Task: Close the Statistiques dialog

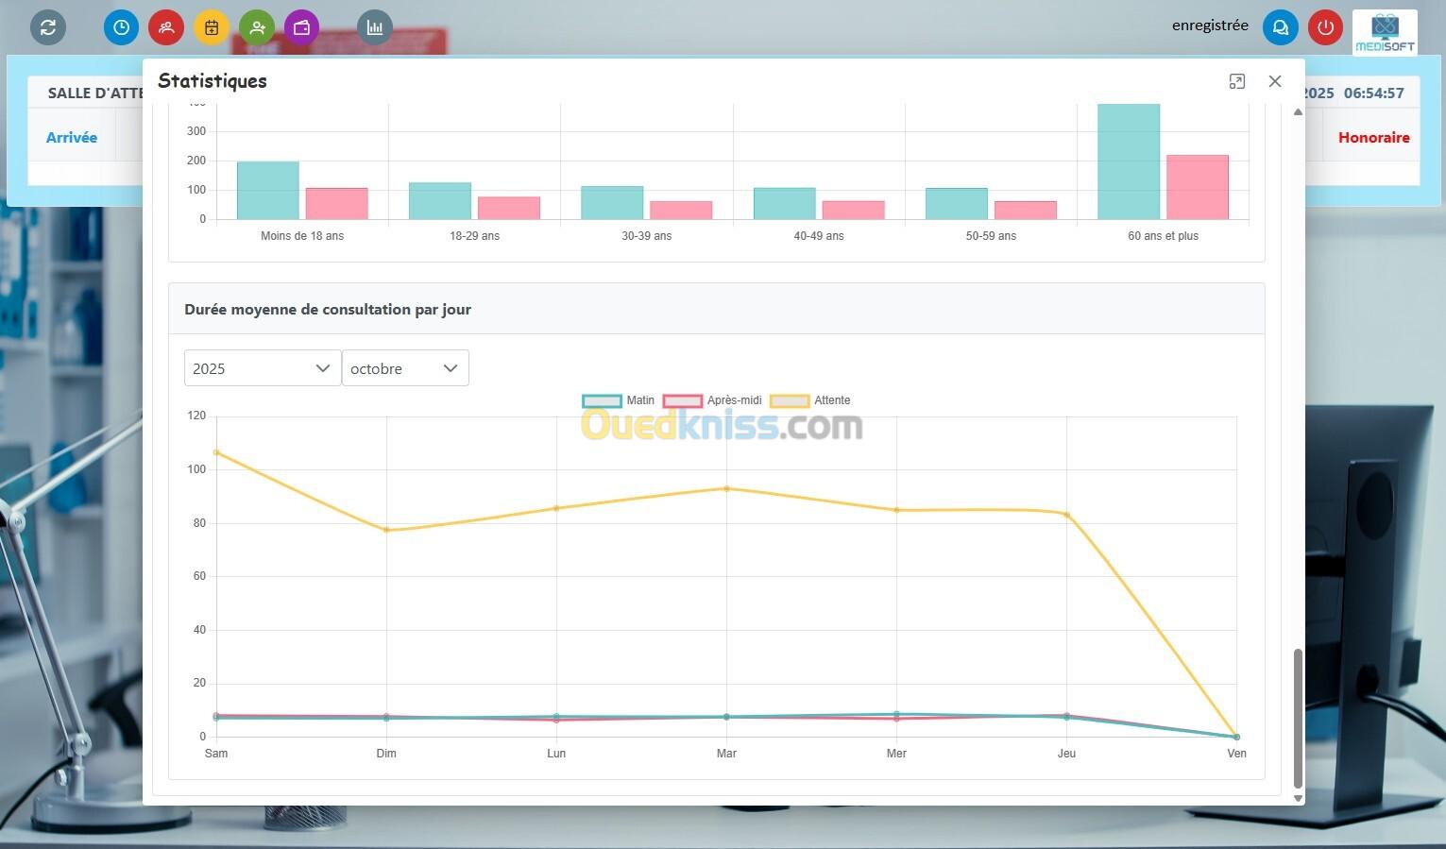Action: (1275, 81)
